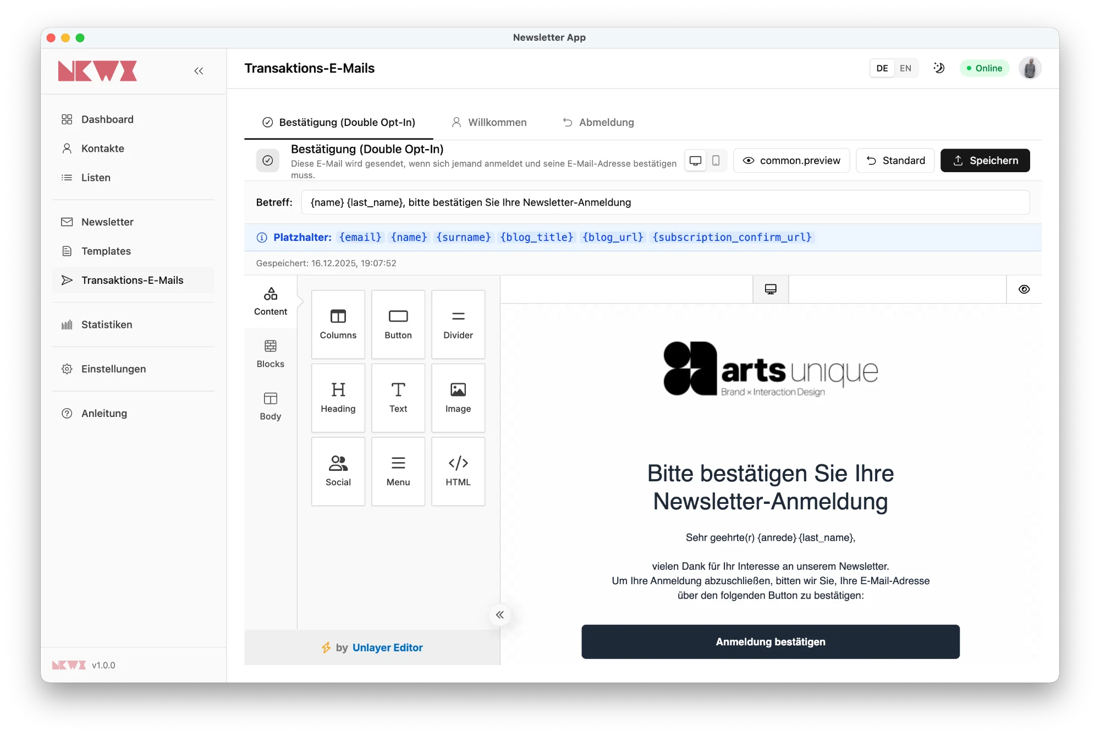Switch language to EN

905,68
